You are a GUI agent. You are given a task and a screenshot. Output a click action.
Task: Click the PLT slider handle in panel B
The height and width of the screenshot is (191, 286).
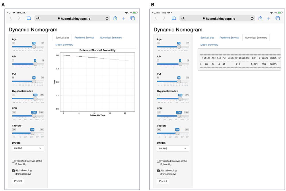tap(179, 81)
